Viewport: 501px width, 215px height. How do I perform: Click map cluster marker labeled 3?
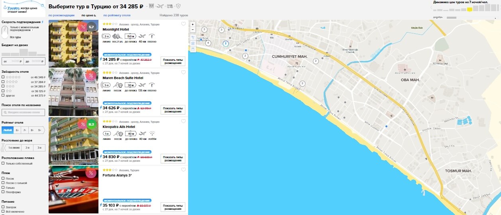[x=221, y=30]
